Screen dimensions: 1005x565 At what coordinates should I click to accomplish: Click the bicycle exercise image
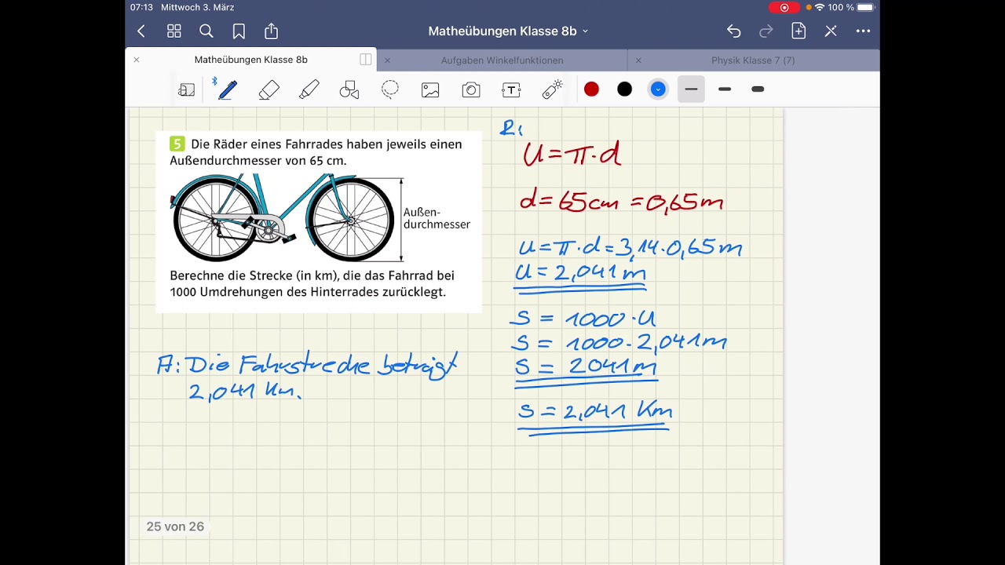click(319, 222)
